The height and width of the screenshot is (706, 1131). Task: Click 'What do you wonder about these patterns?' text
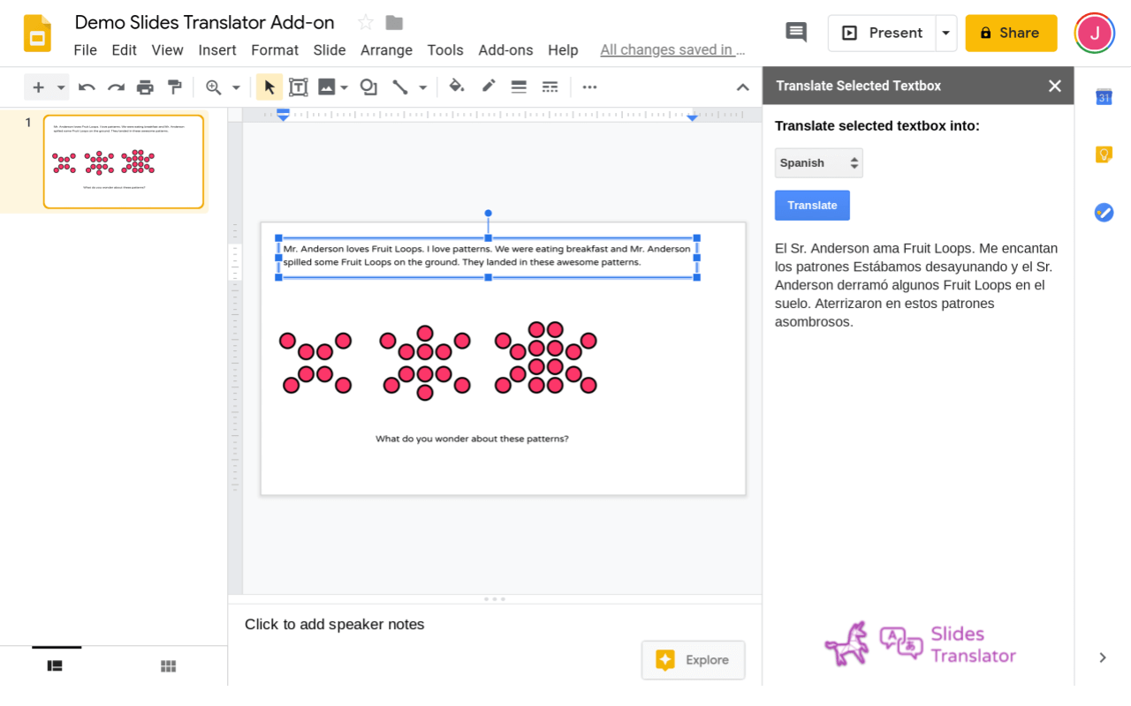click(x=472, y=439)
